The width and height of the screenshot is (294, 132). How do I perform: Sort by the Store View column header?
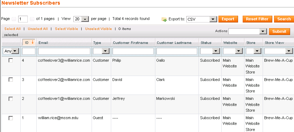[274, 42]
